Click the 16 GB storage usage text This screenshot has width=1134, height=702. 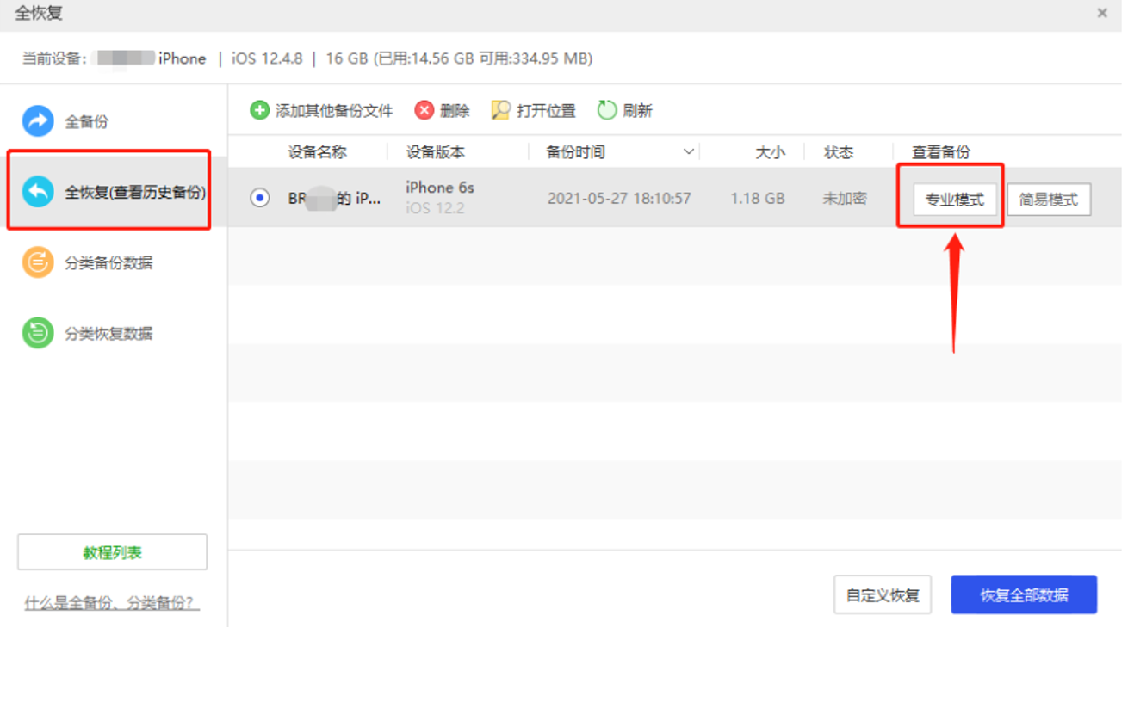pyautogui.click(x=459, y=58)
